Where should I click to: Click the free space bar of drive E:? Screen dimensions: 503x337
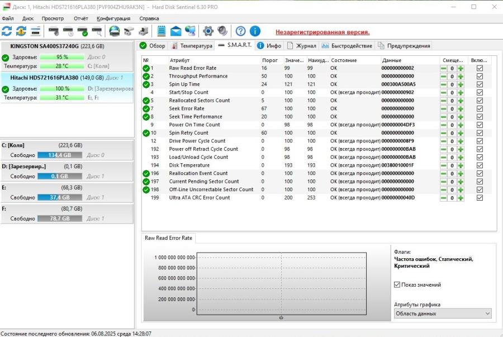tap(59, 197)
